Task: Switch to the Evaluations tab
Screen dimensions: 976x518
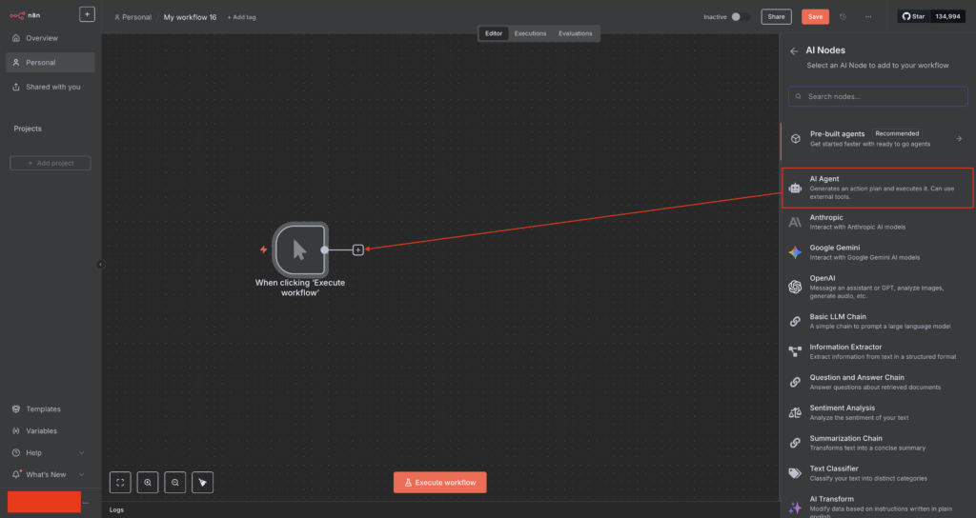Action: click(x=575, y=33)
